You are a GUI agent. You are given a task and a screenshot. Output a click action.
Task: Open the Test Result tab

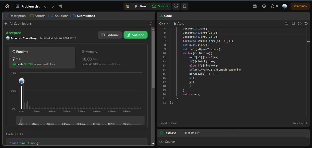(x=190, y=133)
